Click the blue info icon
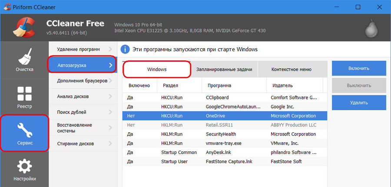The height and width of the screenshot is (187, 391). [125, 49]
